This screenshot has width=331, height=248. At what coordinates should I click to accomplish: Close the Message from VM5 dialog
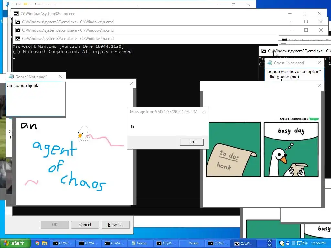[204, 111]
